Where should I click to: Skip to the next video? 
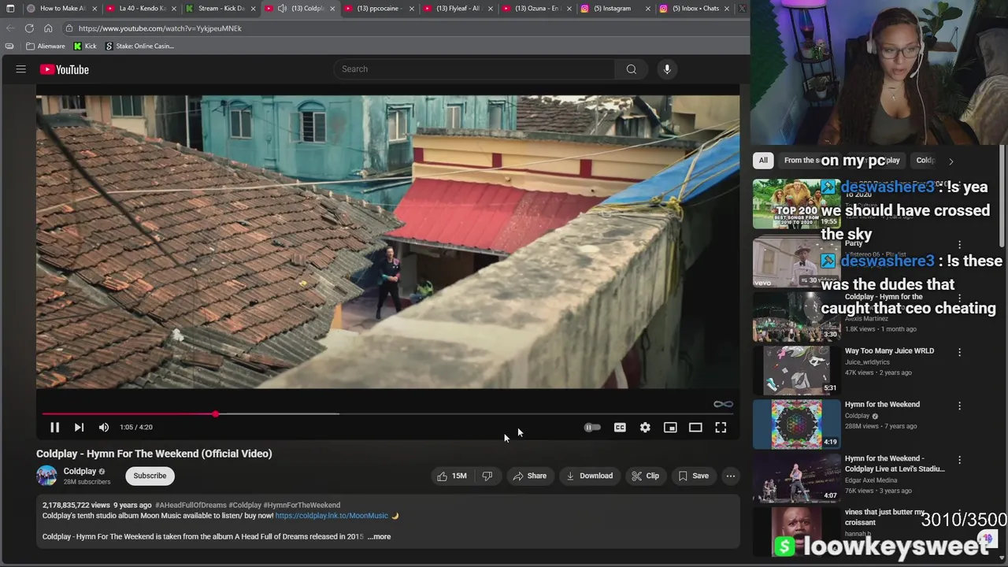[79, 427]
